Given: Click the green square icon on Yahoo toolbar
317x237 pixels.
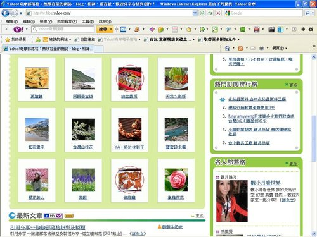Looking at the screenshot, I should click(x=243, y=29).
